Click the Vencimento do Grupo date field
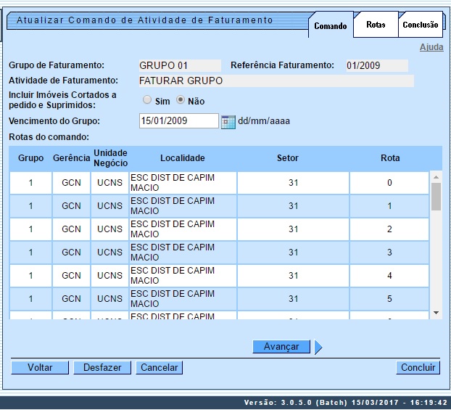 tap(178, 121)
